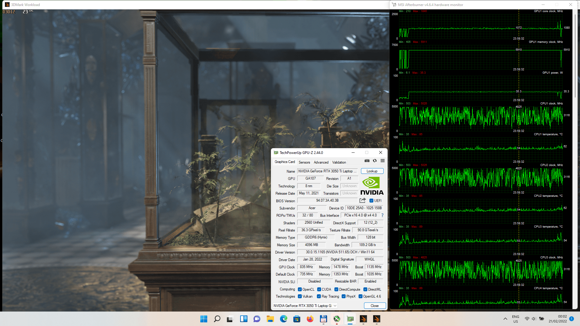Image resolution: width=580 pixels, height=326 pixels.
Task: Open Microsoft Store from the taskbar
Action: [x=297, y=319]
